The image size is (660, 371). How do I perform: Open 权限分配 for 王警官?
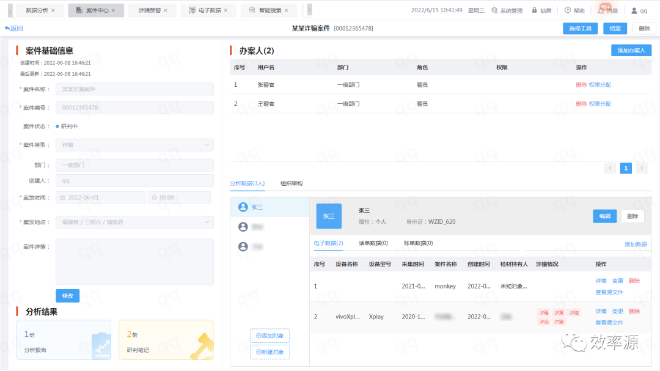click(x=600, y=103)
